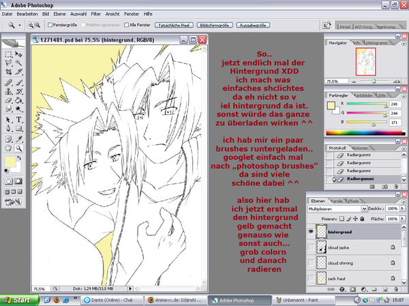The height and width of the screenshot is (306, 409).
Task: Switch to the Farbfelder tab
Action: click(363, 95)
